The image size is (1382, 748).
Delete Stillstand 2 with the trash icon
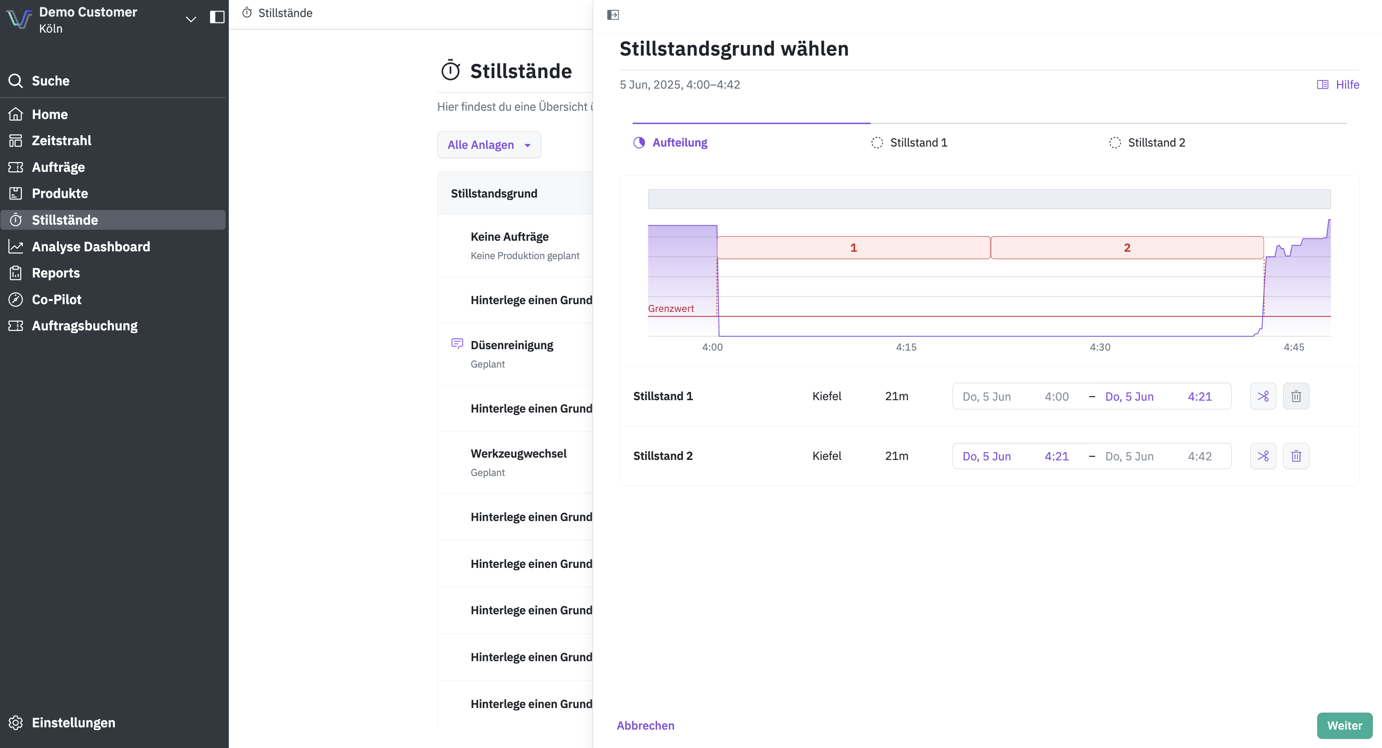coord(1296,456)
